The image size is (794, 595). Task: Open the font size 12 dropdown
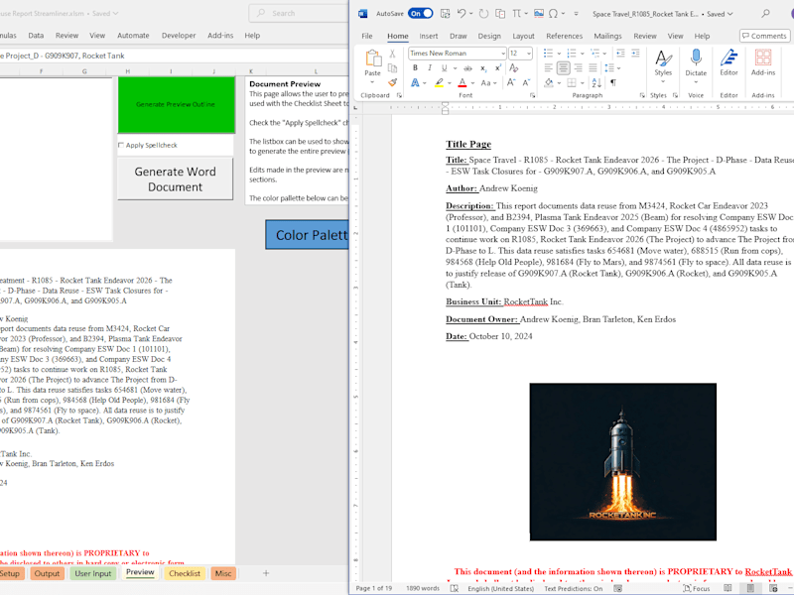coord(529,54)
